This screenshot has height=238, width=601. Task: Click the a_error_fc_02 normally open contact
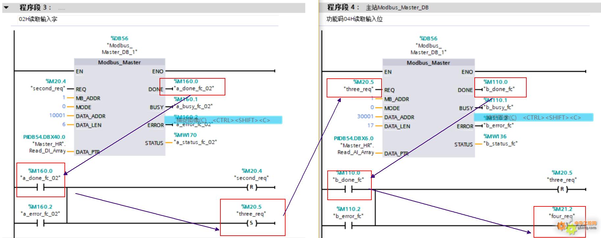pyautogui.click(x=41, y=224)
